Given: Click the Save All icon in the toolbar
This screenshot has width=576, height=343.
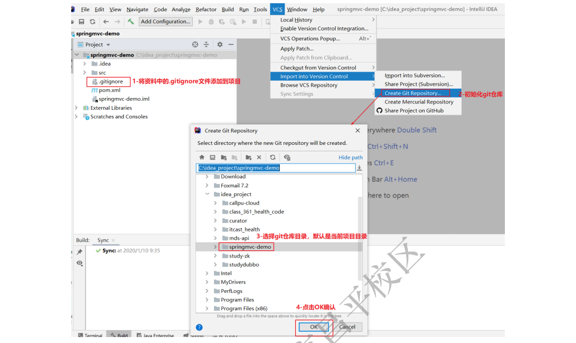Looking at the screenshot, I should click(81, 22).
